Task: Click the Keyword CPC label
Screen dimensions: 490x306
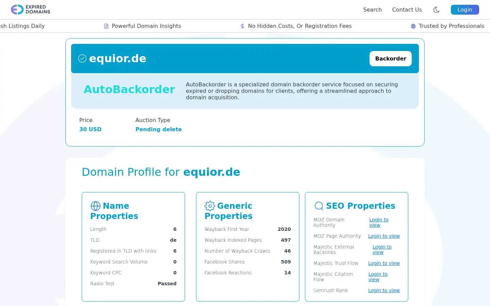Action: [x=106, y=273]
